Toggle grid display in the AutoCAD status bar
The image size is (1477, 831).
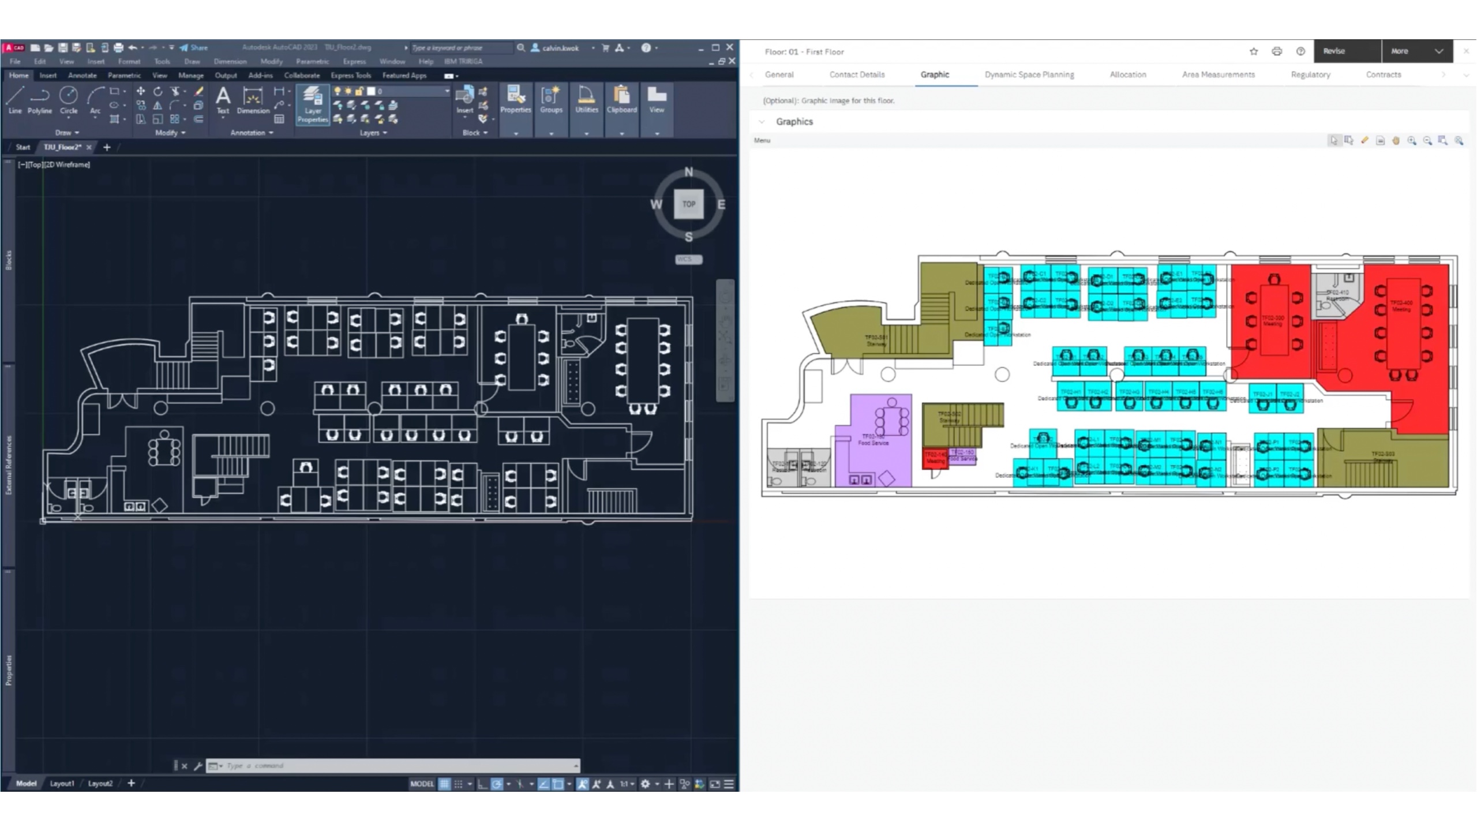tap(444, 784)
